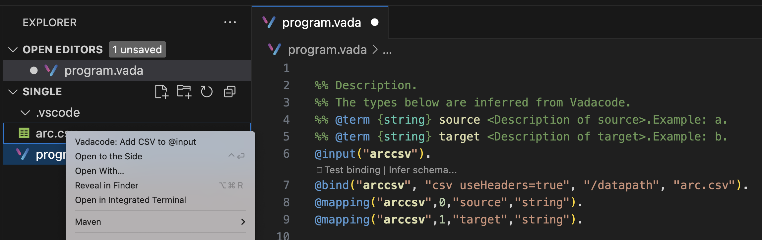
Task: Click the Vadalog icon in breadcrumb bar
Action: point(275,50)
